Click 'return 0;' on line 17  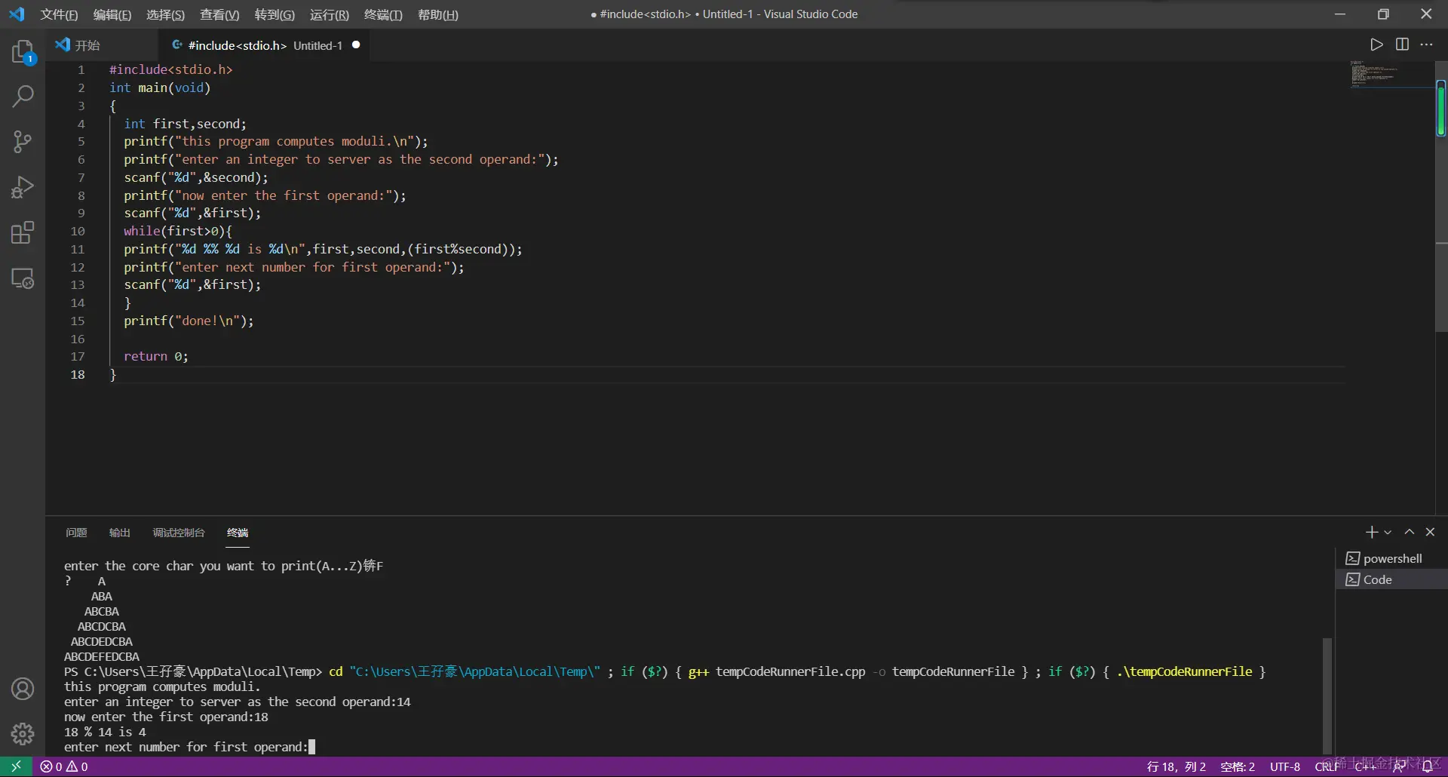156,356
